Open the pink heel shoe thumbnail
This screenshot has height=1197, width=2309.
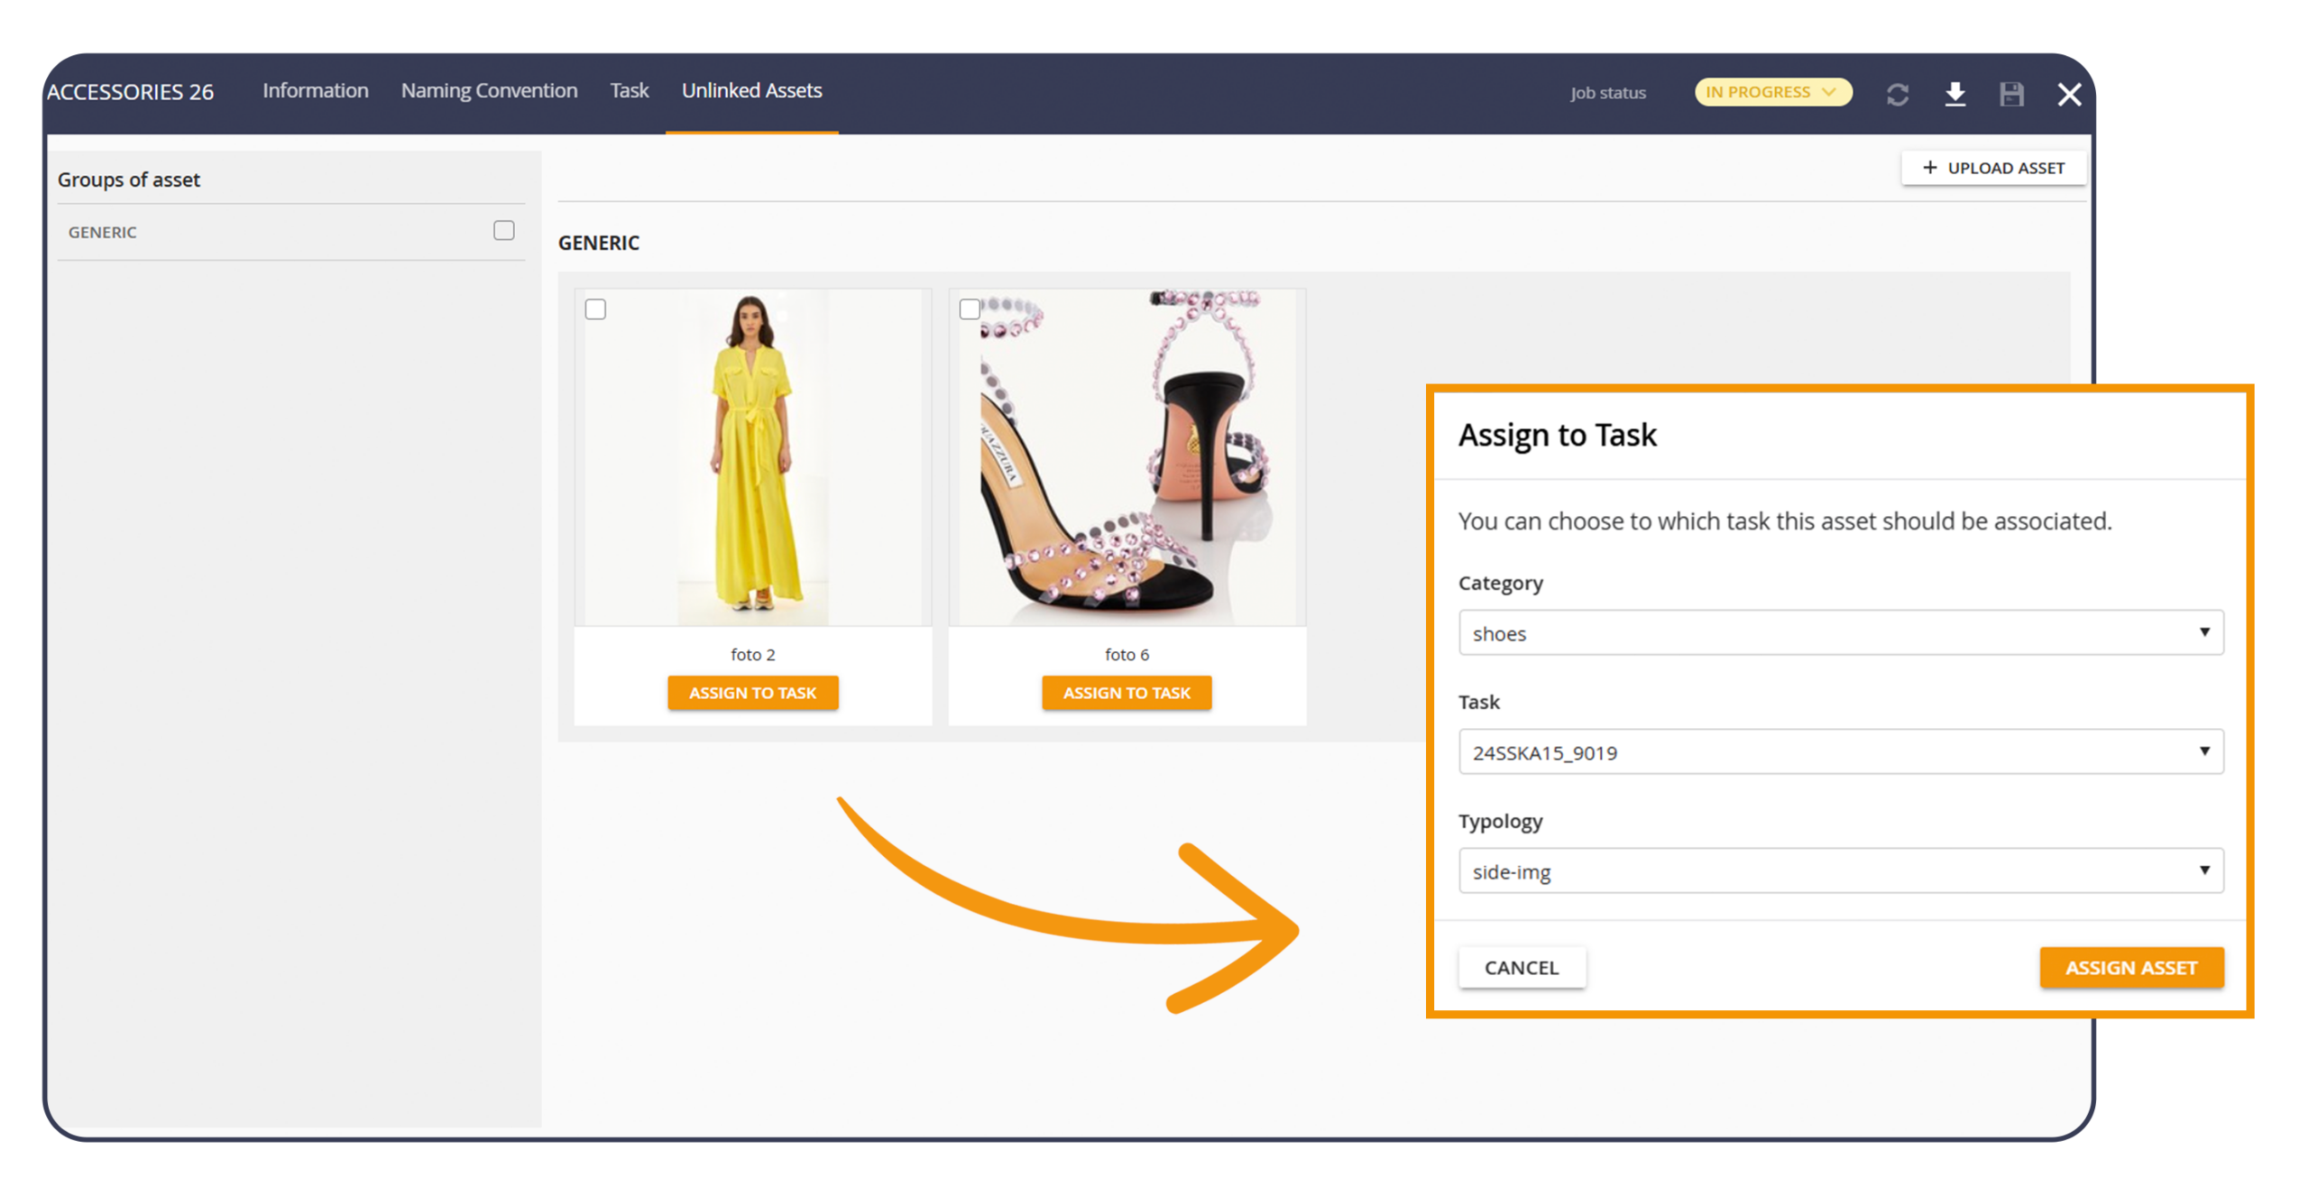[1127, 460]
